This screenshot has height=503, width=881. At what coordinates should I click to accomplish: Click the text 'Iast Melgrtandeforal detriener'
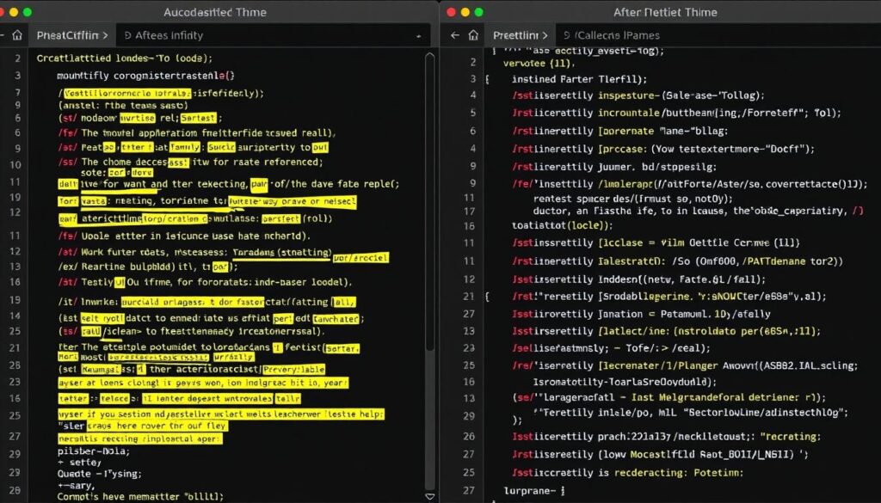[715, 397]
